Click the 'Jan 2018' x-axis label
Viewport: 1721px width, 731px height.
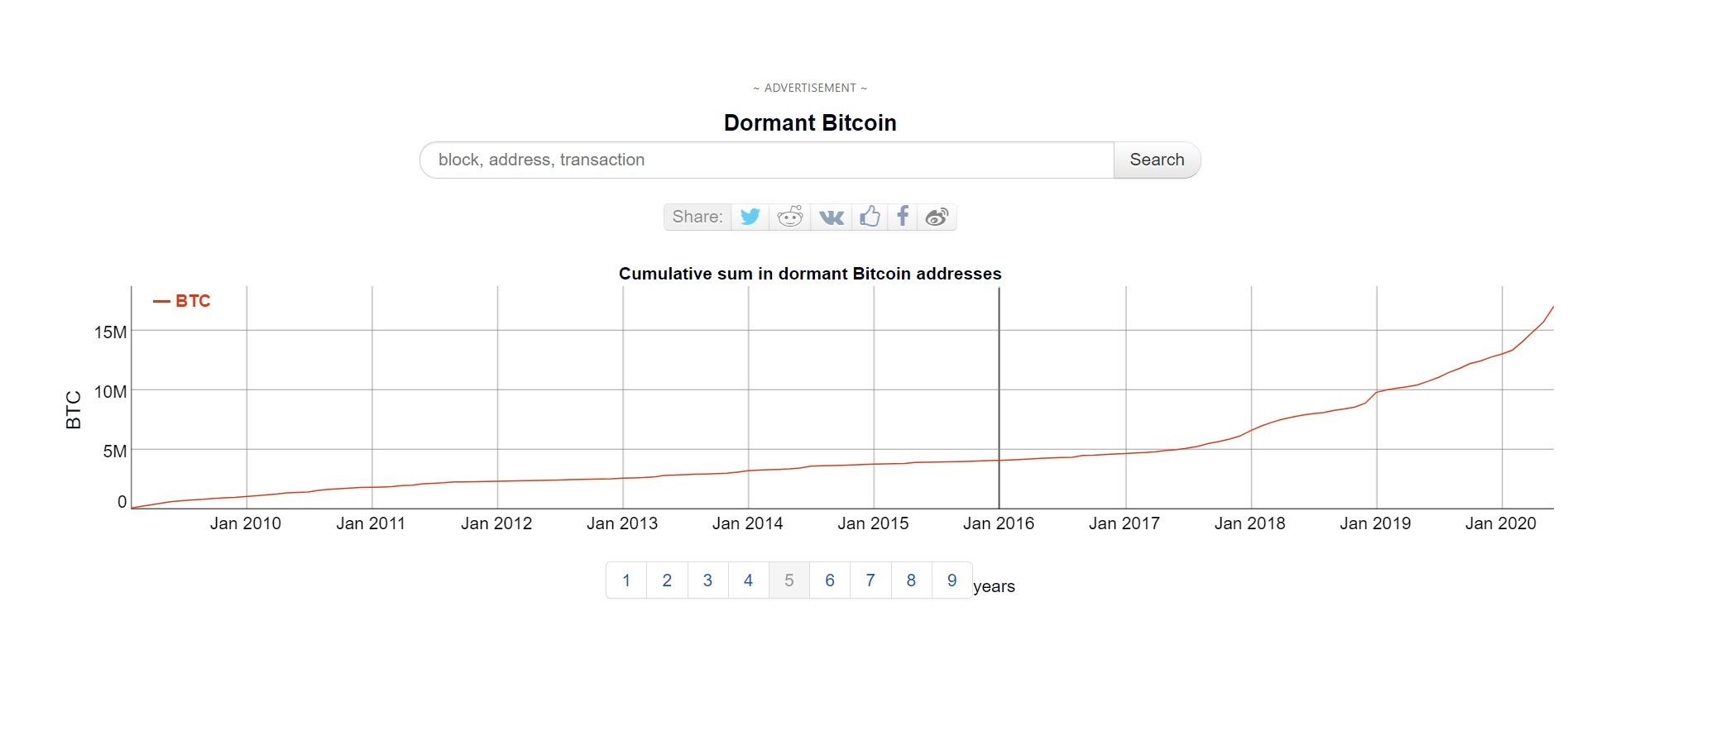pyautogui.click(x=1250, y=523)
